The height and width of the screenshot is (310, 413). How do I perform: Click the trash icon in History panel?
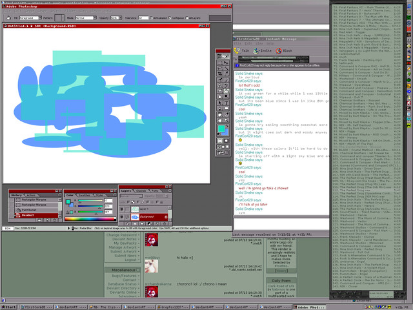[55, 220]
